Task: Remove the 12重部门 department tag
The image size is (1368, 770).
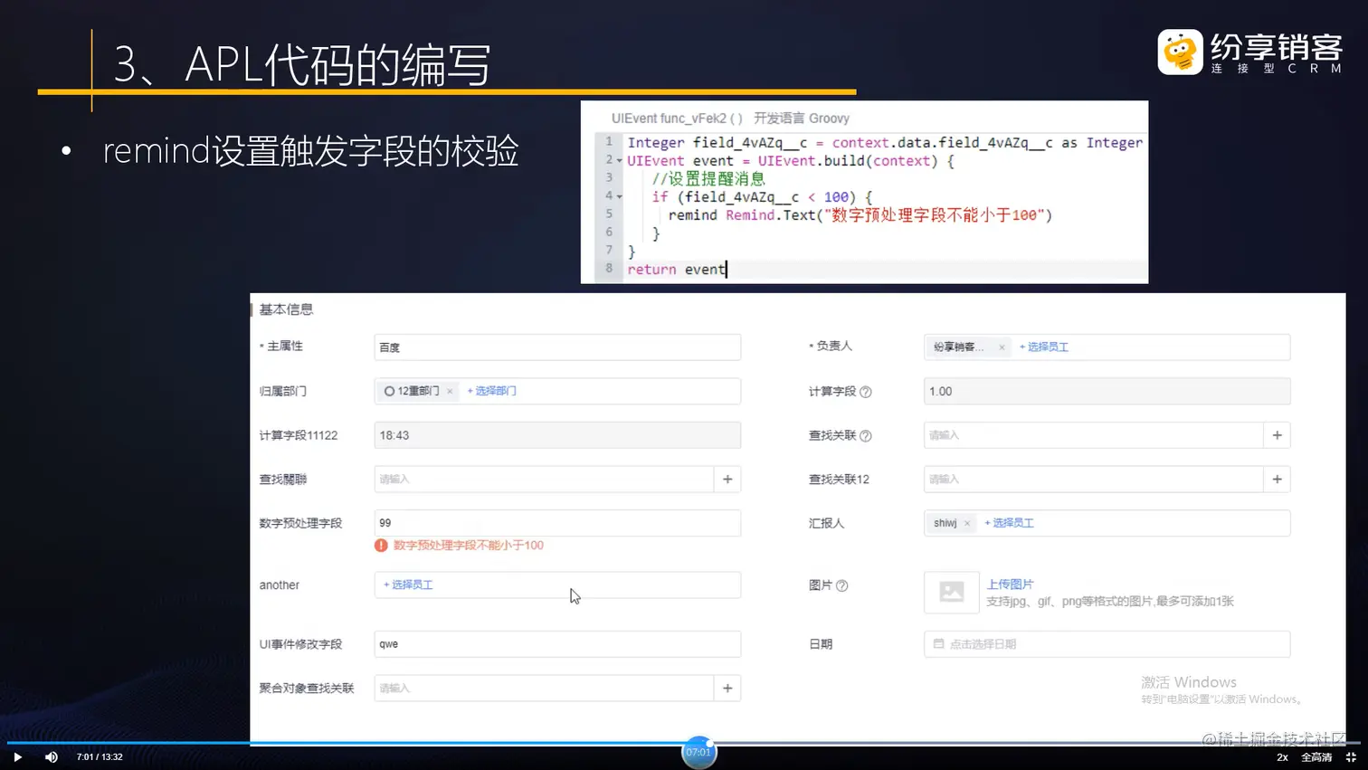Action: [450, 391]
